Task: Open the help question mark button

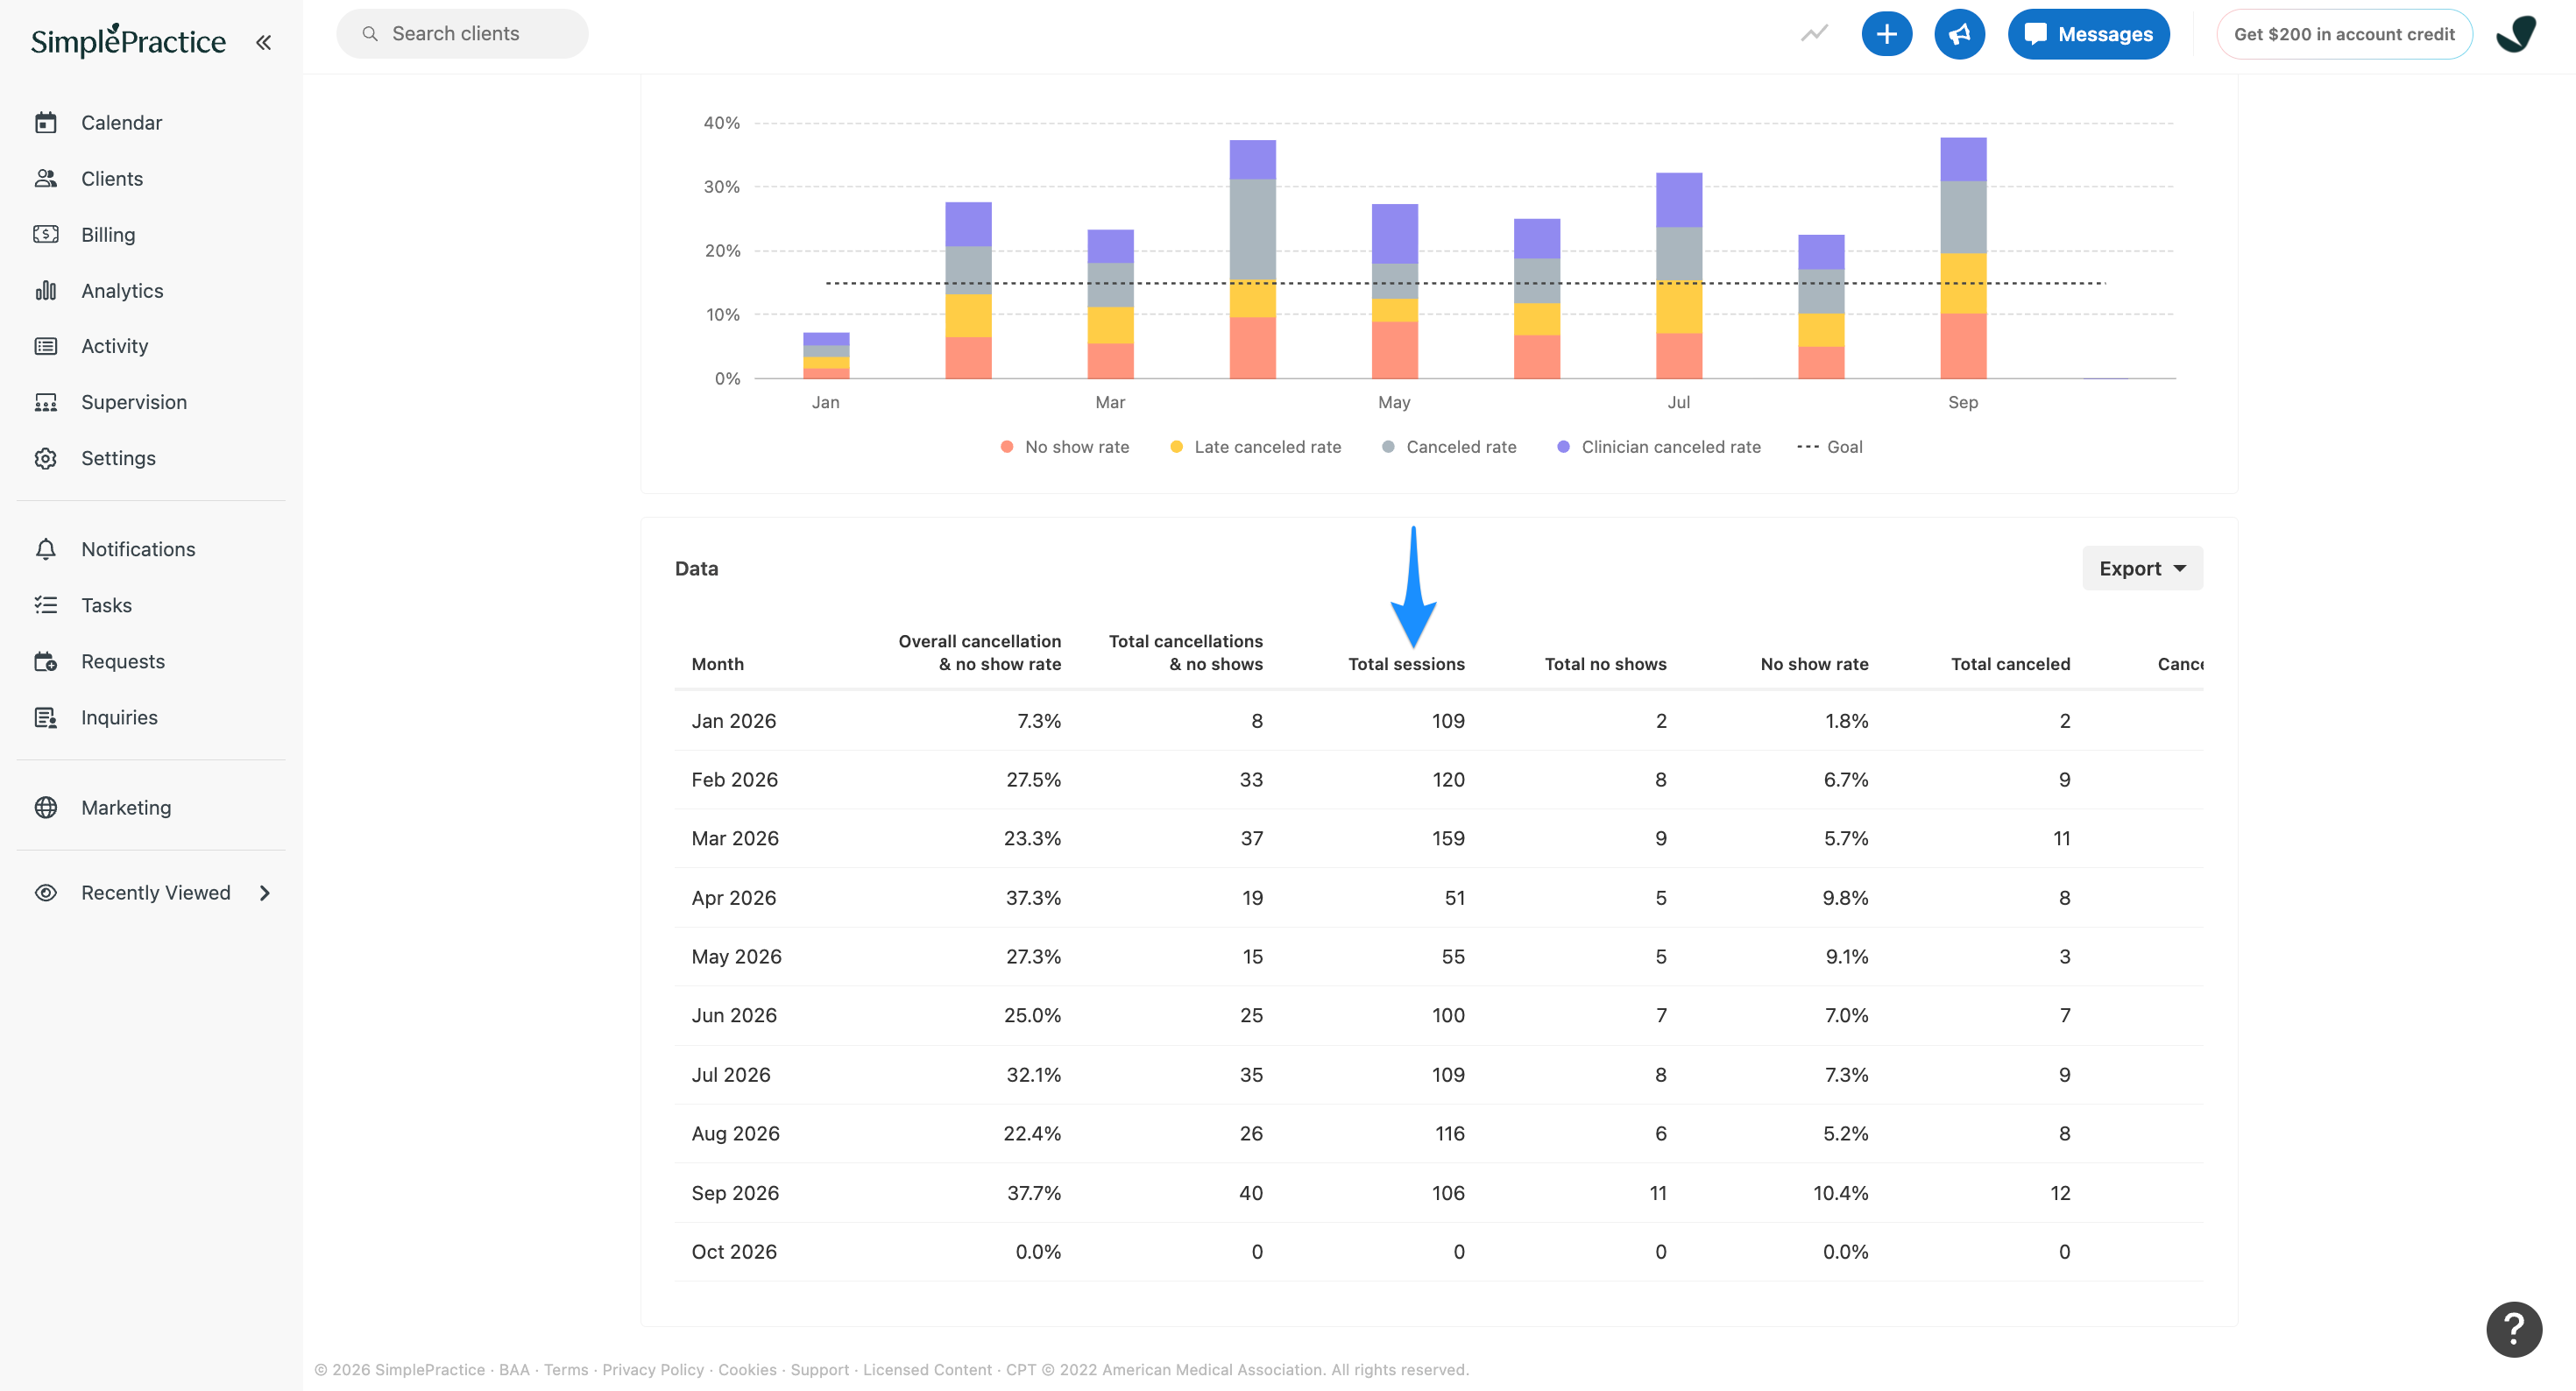Action: coord(2513,1329)
